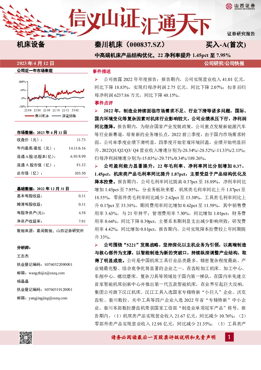Click the 每股净资产 value 4.58
The height and width of the screenshot is (370, 261).
[82, 213]
